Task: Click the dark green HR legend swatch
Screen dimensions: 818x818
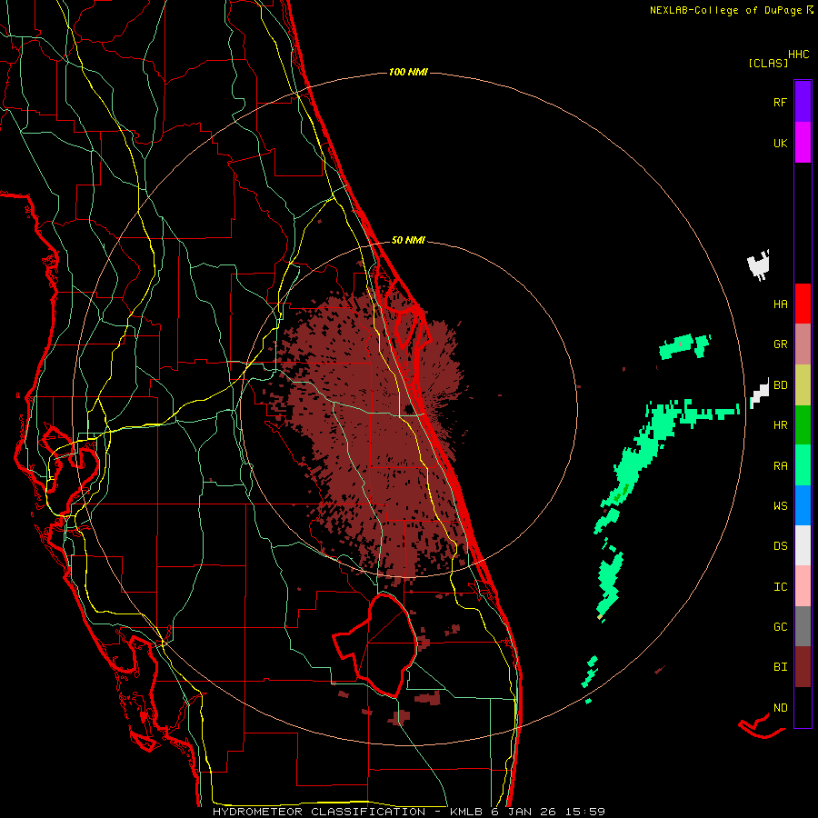Action: click(803, 425)
